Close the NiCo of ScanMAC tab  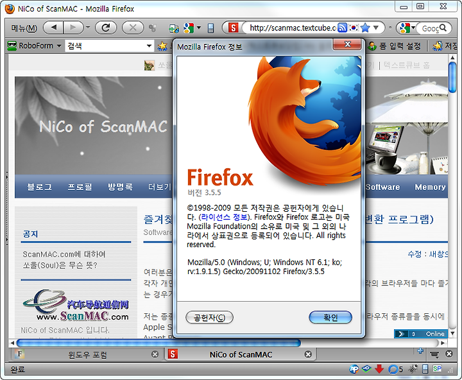308,354
